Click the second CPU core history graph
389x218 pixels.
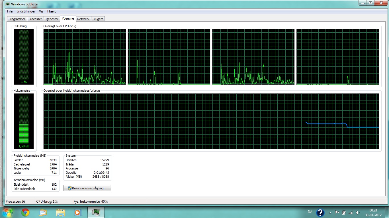[169, 57]
